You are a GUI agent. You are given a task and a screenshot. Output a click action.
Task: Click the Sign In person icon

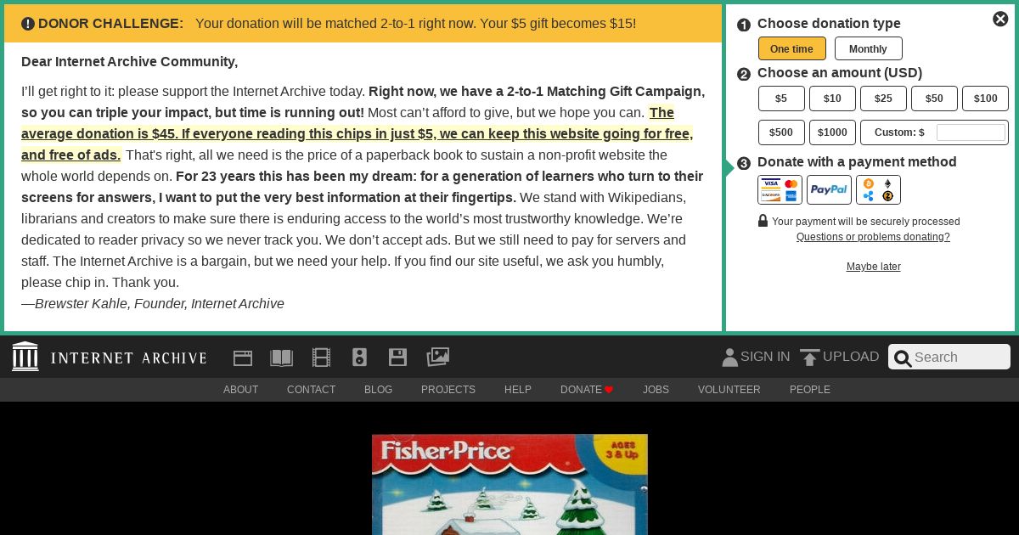coord(729,358)
